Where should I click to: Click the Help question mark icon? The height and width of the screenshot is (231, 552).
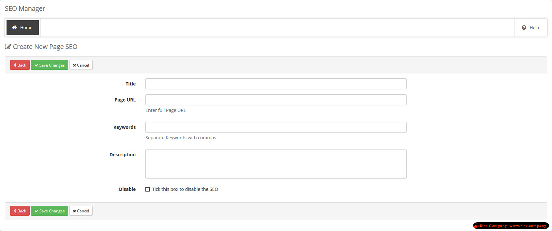(x=524, y=27)
